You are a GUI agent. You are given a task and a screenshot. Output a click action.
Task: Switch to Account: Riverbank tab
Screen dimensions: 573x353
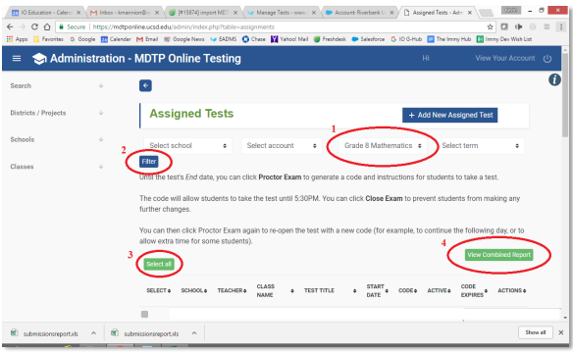tap(359, 13)
